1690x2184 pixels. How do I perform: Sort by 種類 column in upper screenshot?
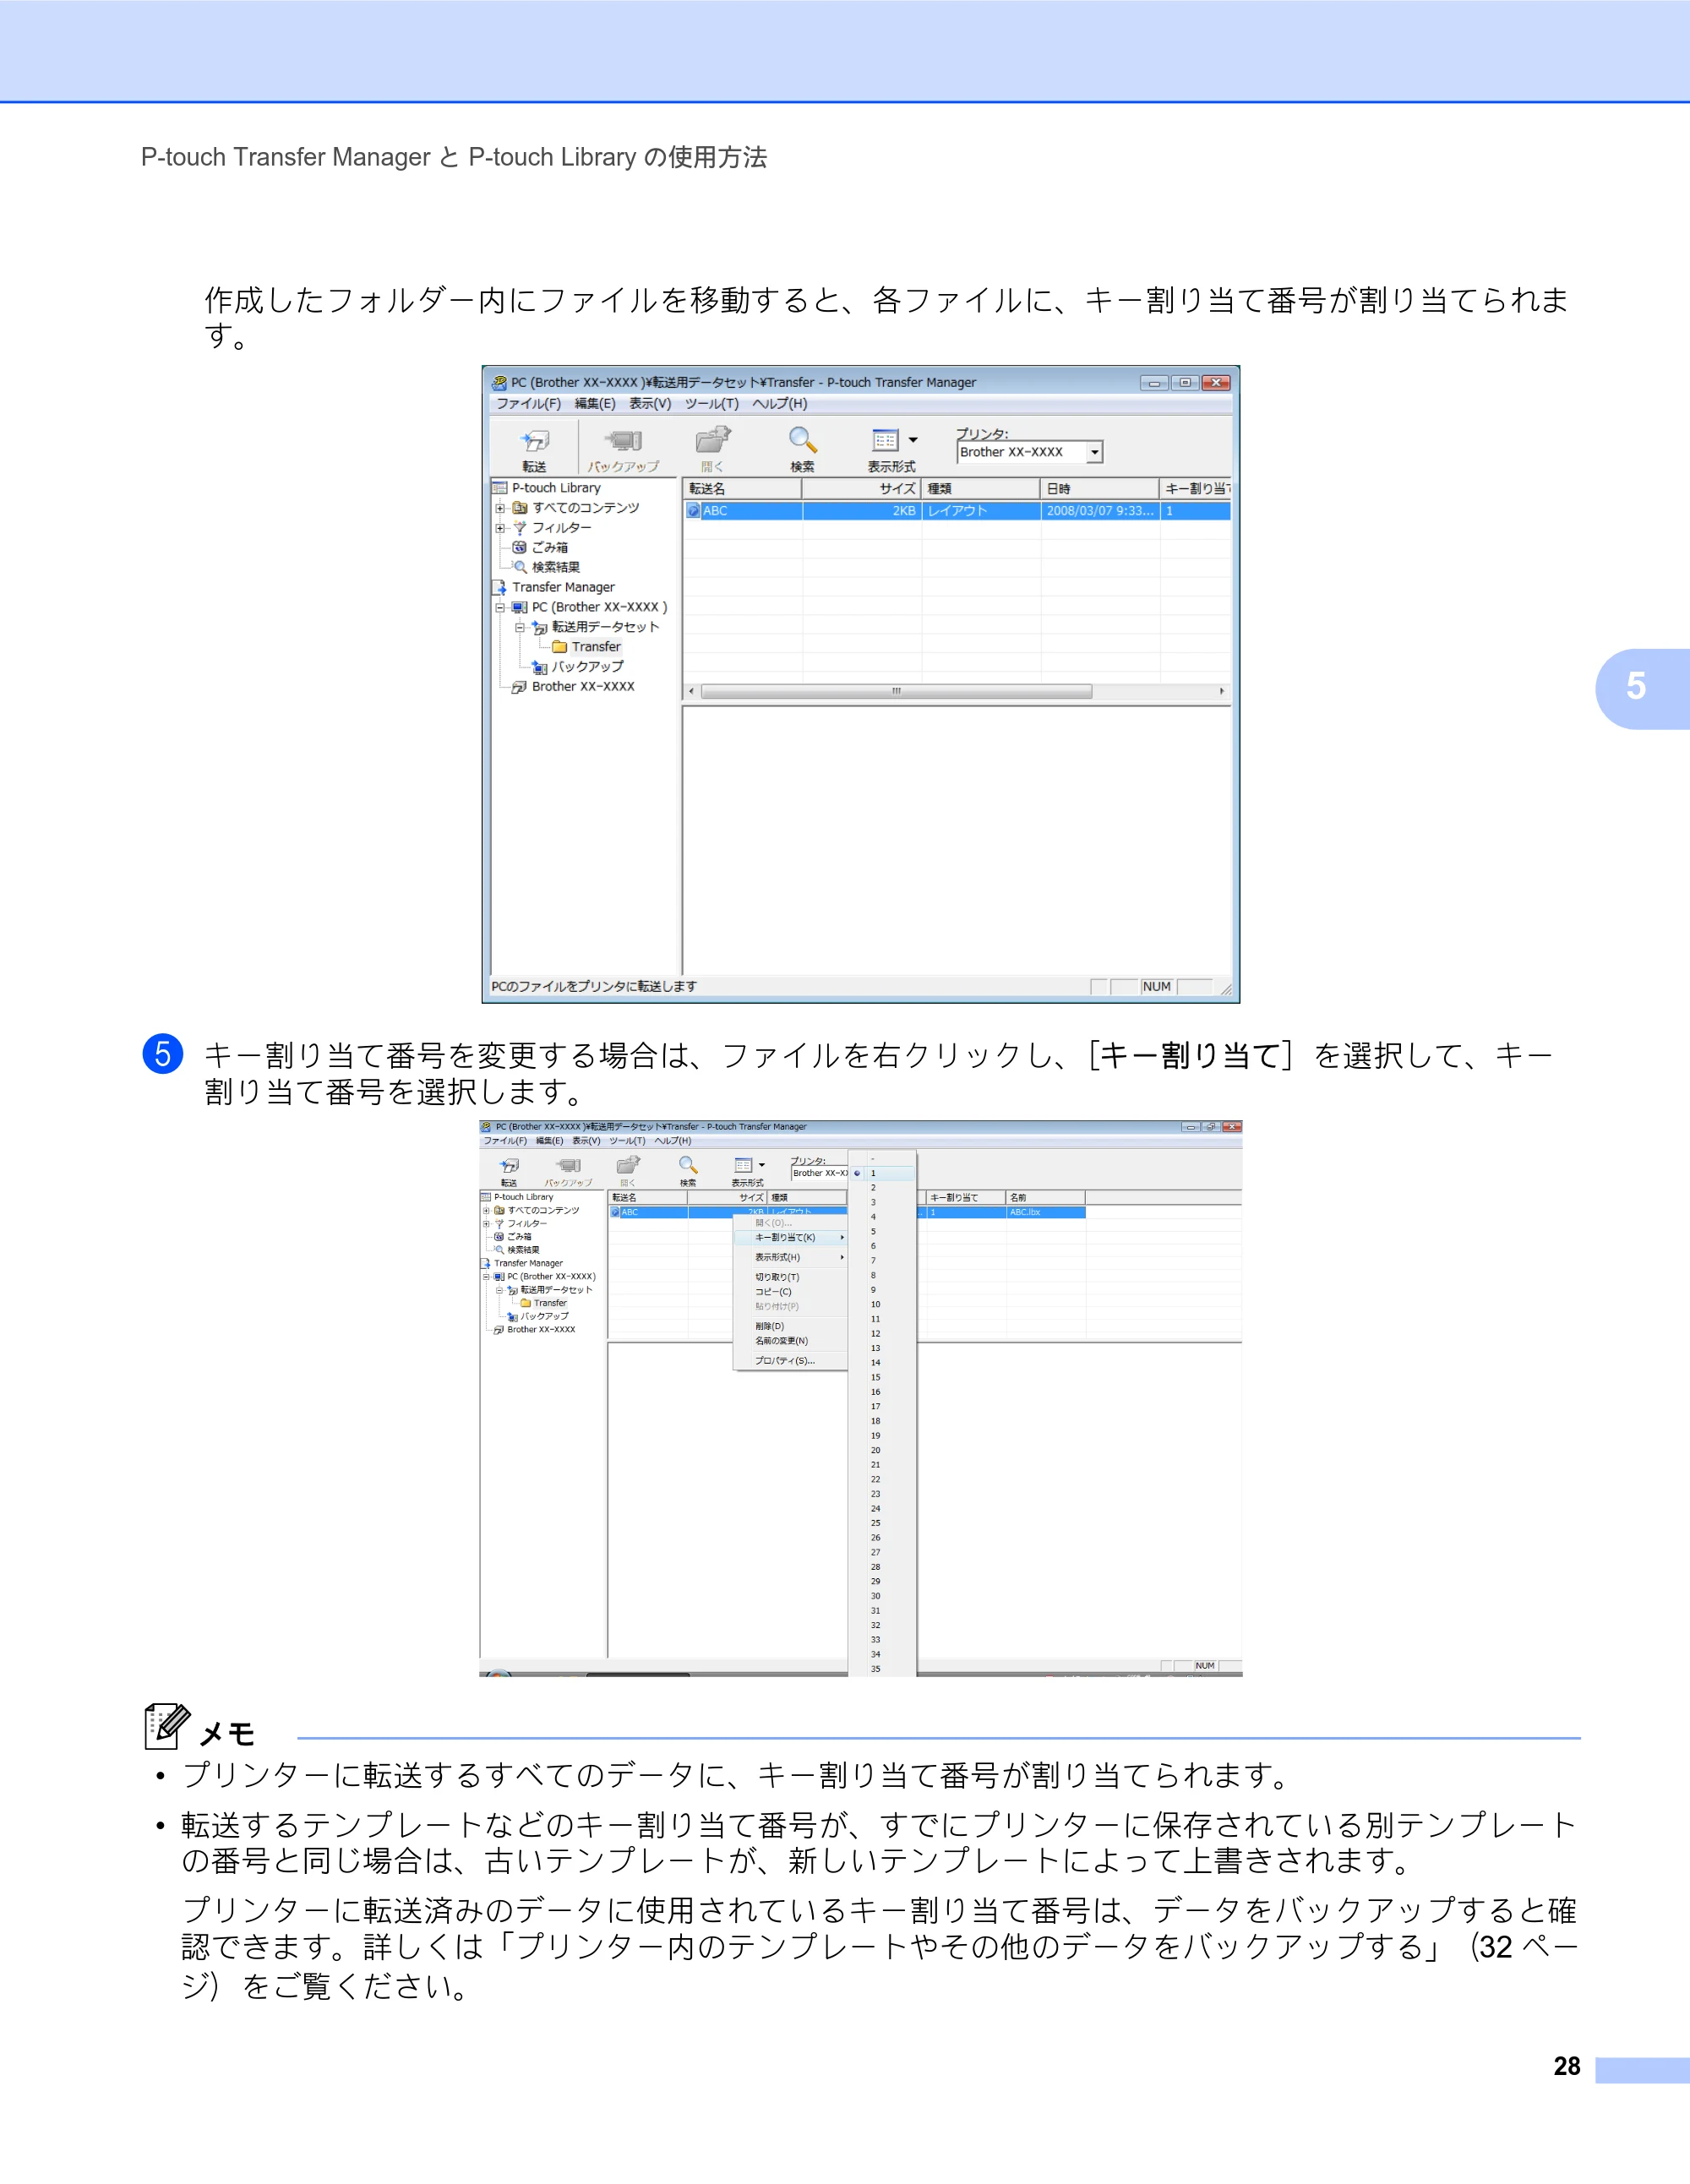[981, 489]
